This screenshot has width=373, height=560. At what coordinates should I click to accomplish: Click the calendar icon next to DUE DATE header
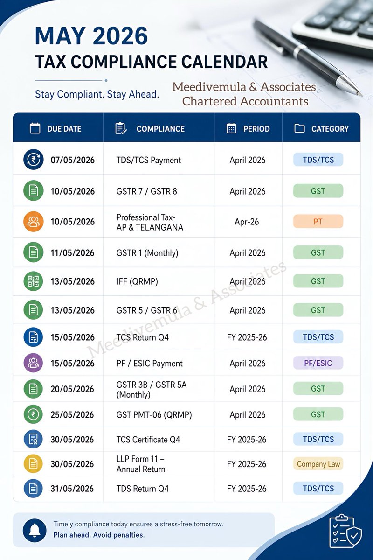point(35,129)
